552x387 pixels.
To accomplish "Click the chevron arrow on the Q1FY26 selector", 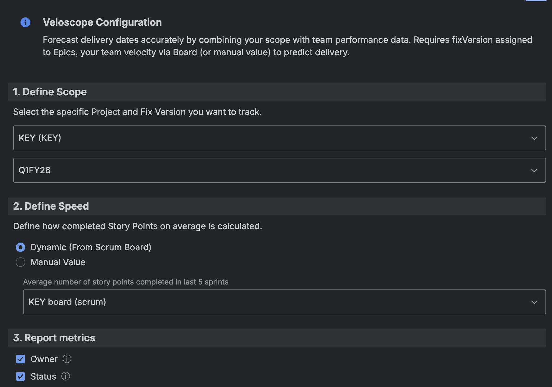I will [x=534, y=171].
